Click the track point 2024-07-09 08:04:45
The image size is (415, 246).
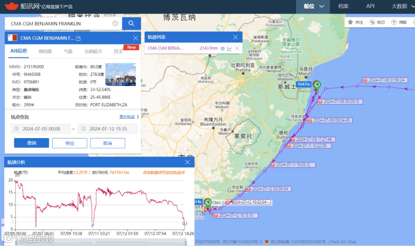click(330, 120)
